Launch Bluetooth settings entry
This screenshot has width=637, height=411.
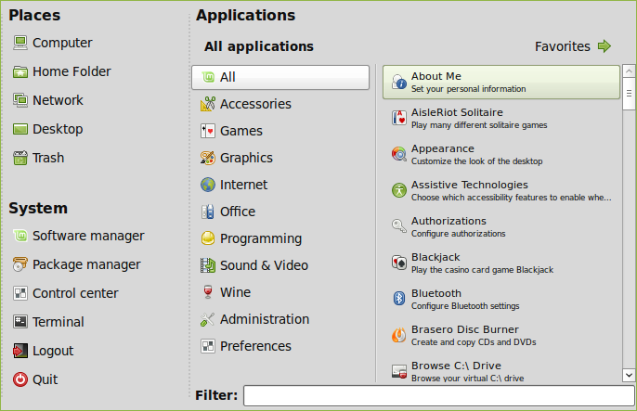501,299
